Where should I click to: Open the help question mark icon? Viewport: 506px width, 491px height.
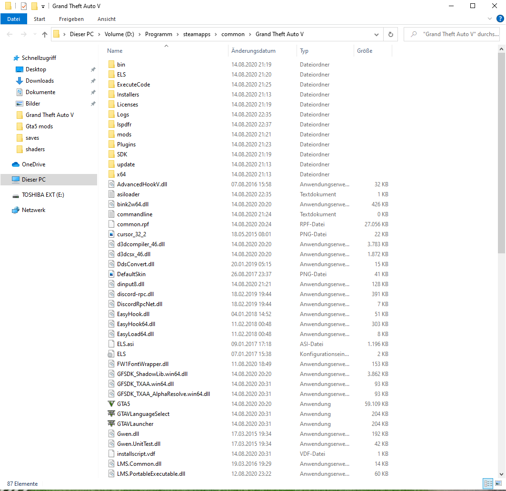[x=500, y=19]
